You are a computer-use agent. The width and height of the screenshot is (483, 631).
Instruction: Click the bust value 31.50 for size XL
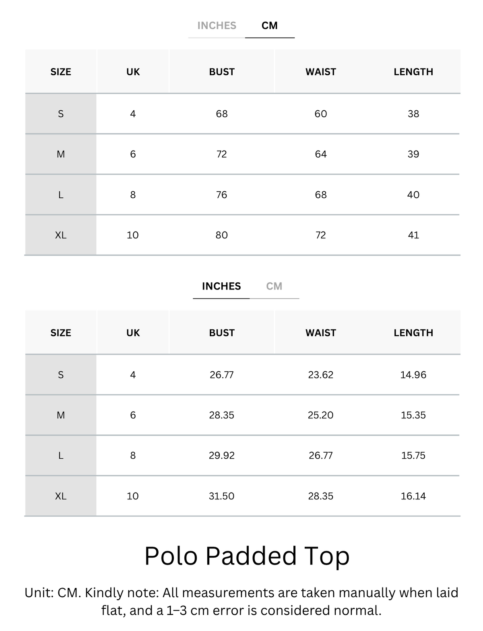pos(222,496)
